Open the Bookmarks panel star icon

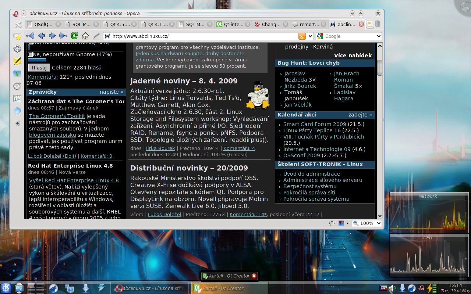tap(17, 36)
